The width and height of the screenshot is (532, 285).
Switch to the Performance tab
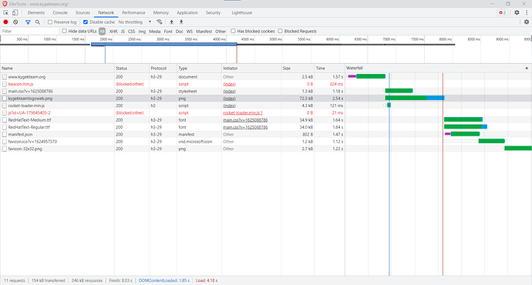[x=133, y=12]
